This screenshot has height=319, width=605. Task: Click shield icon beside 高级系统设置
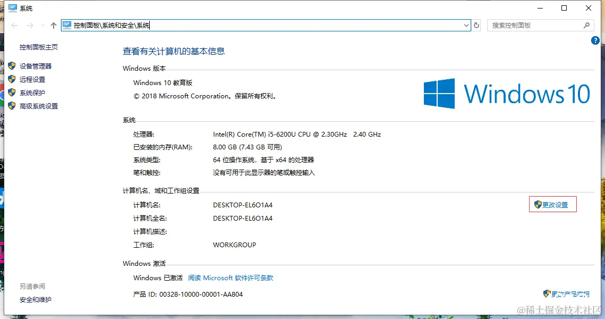pos(12,106)
